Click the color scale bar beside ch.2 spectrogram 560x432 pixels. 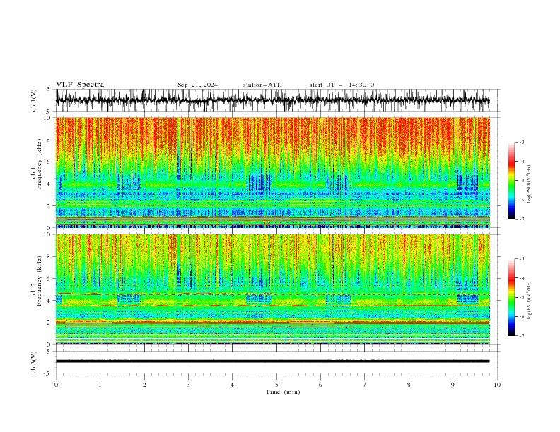click(511, 297)
